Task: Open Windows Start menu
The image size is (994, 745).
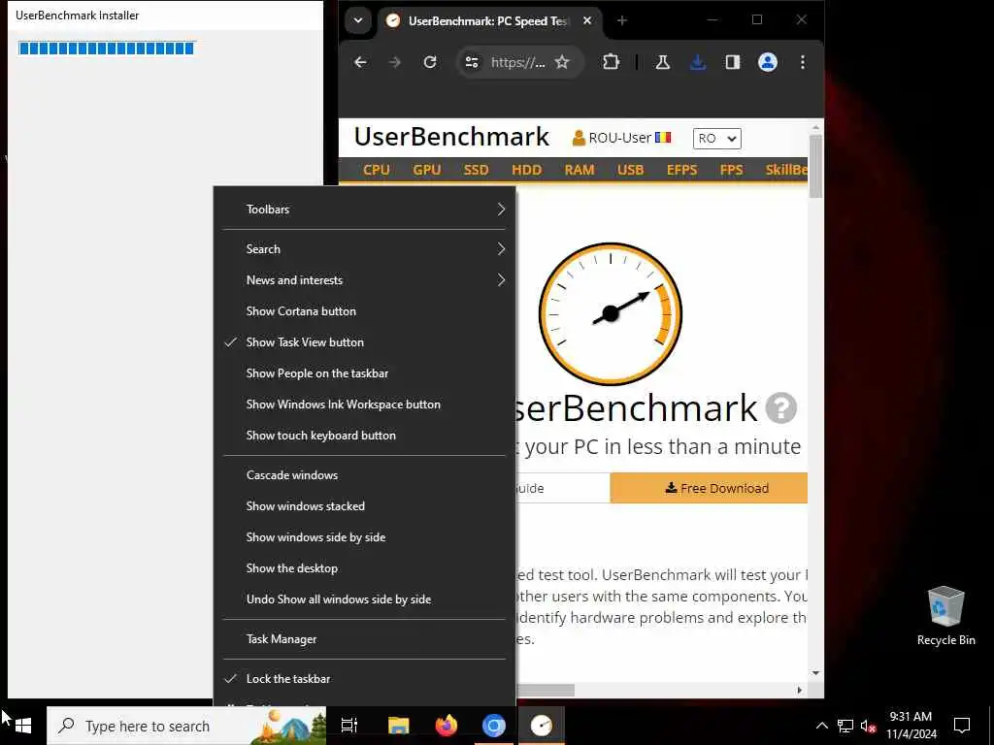Action: point(23,726)
